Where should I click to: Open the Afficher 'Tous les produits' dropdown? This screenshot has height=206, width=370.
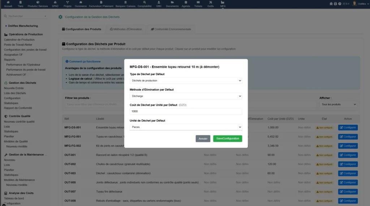pos(338,104)
